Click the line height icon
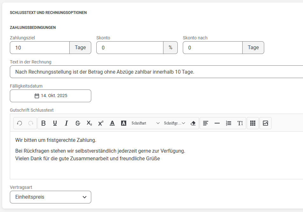 tap(240, 123)
